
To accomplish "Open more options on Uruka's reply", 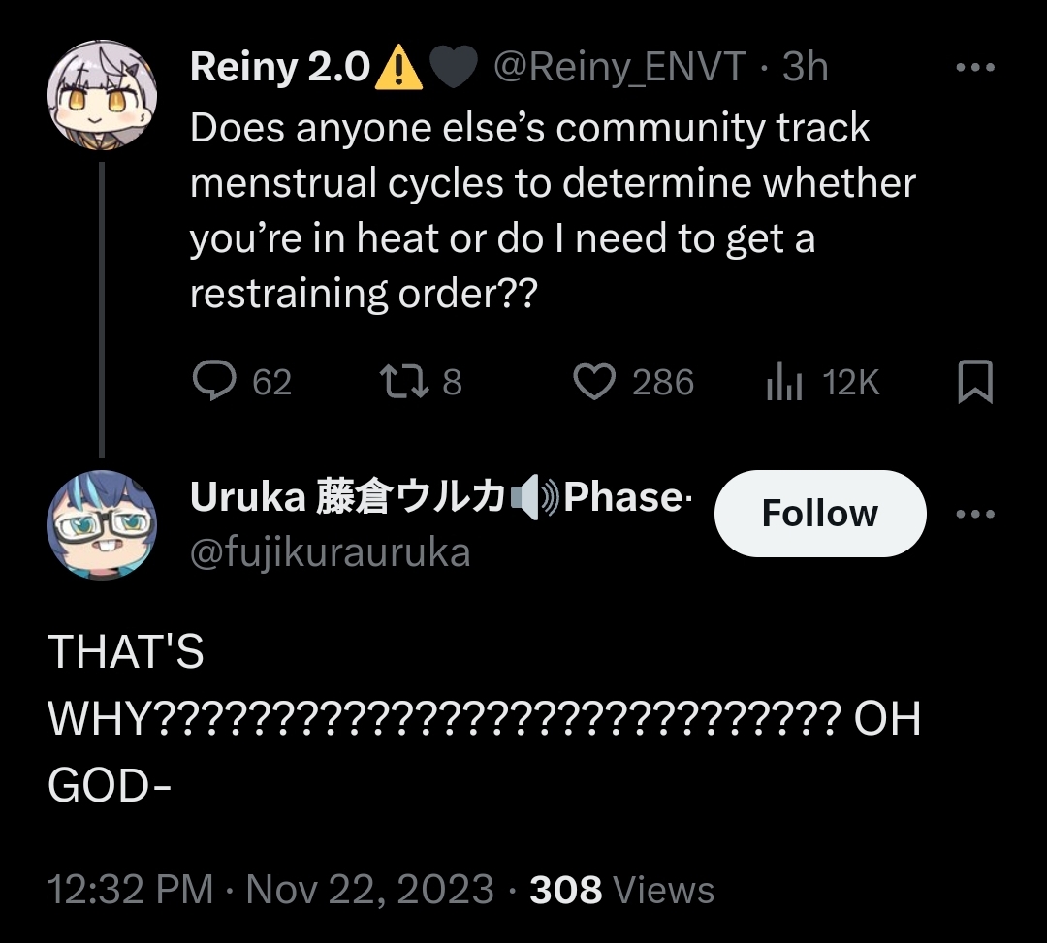I will pyautogui.click(x=974, y=514).
